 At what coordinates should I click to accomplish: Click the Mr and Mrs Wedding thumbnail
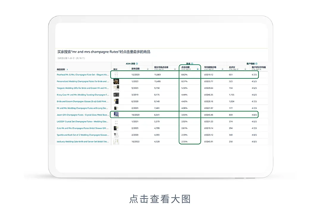[x=116, y=108]
